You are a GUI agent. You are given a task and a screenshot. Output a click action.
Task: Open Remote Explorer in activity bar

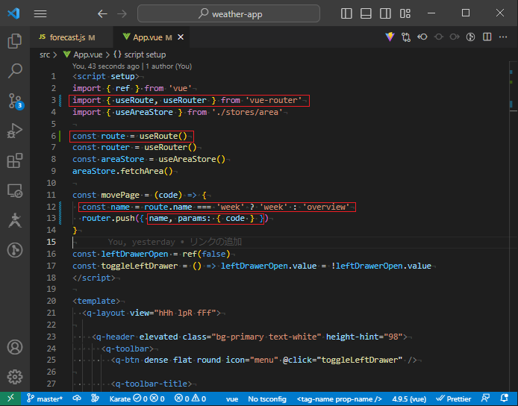pyautogui.click(x=14, y=190)
